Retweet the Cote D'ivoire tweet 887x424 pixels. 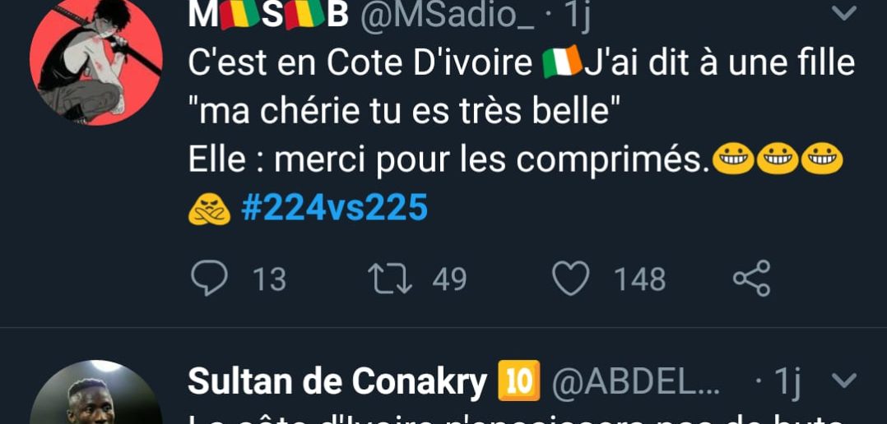coord(390,279)
